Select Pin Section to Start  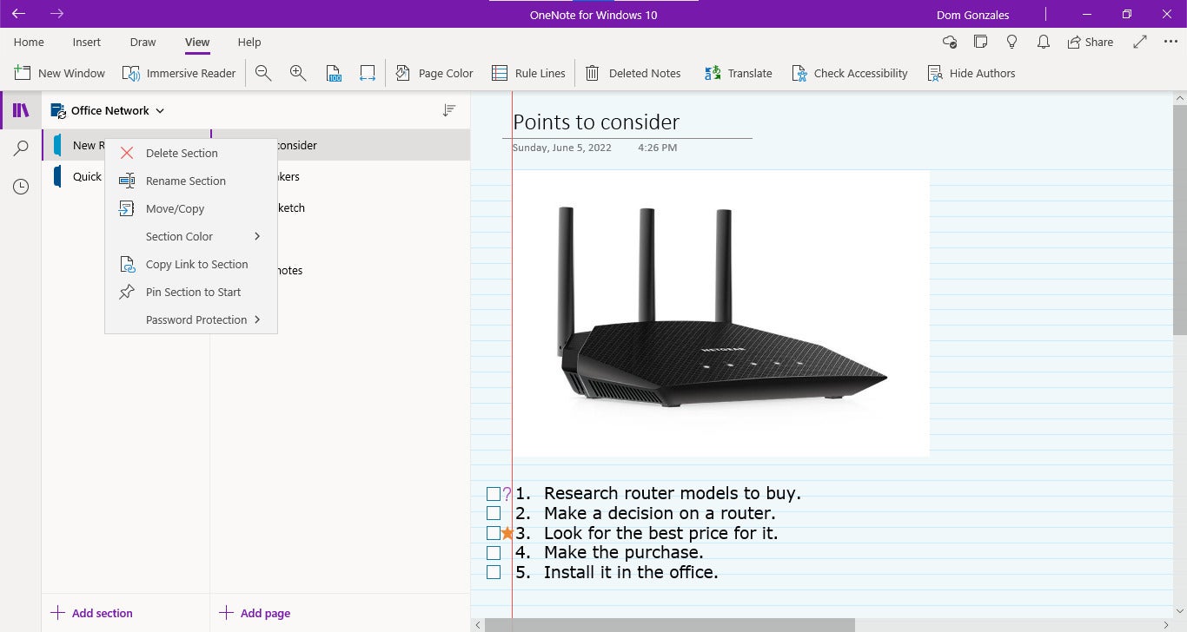(191, 292)
